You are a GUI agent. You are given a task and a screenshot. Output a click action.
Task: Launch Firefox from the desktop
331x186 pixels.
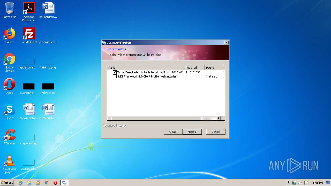coord(9,36)
